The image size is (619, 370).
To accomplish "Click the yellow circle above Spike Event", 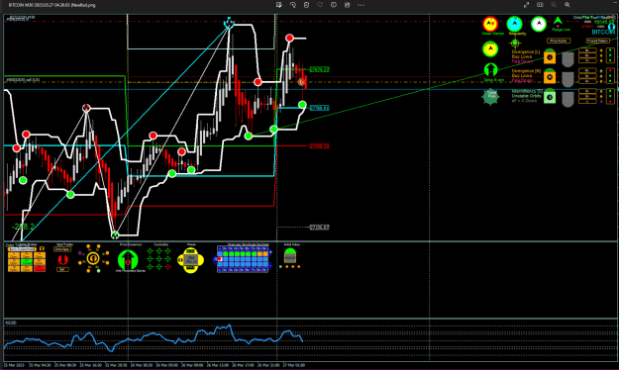I will click(x=490, y=49).
